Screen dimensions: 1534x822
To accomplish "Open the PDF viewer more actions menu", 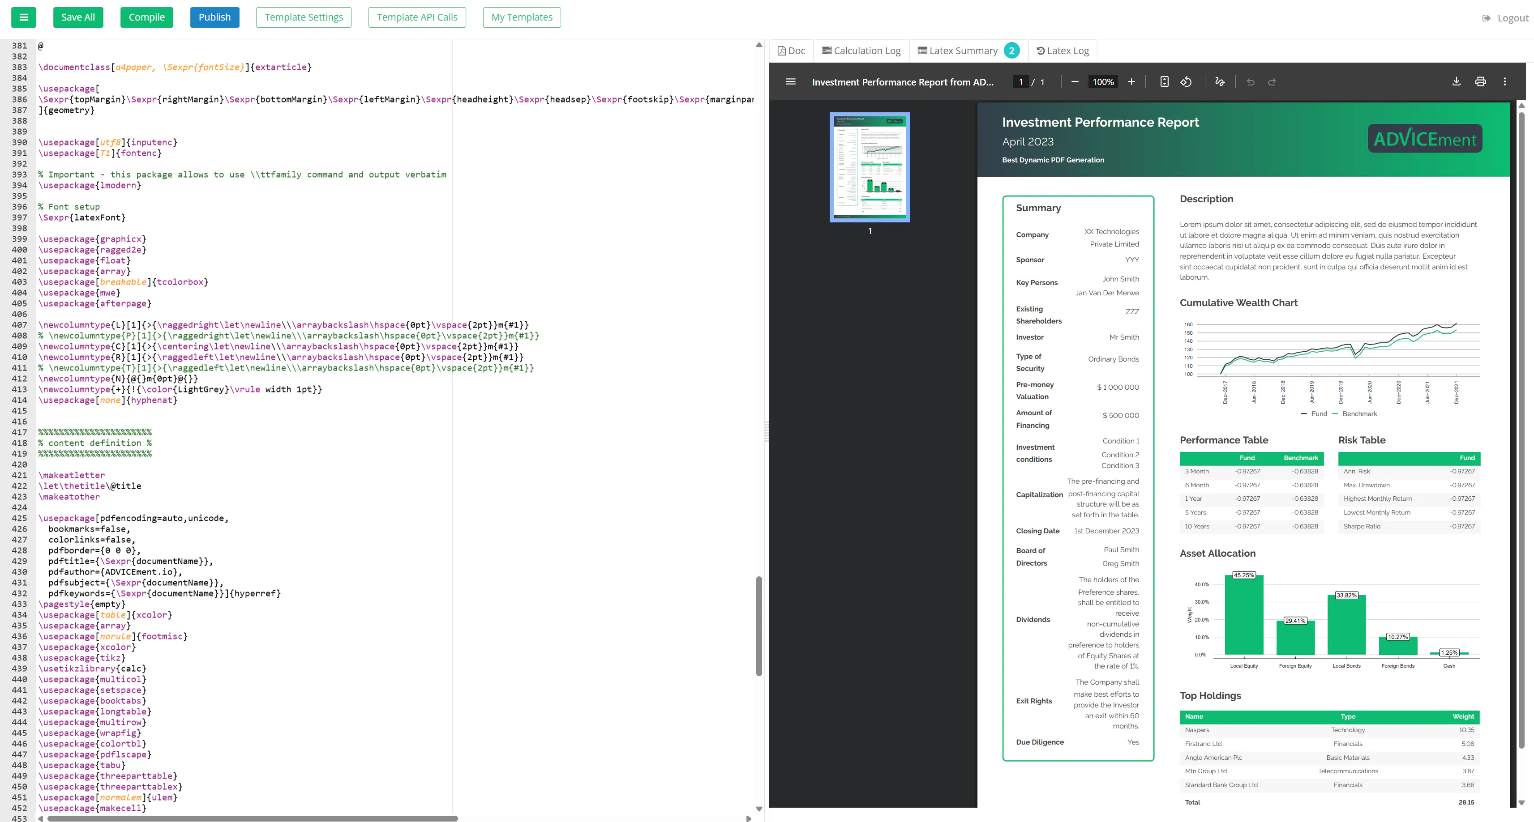I will 1505,81.
